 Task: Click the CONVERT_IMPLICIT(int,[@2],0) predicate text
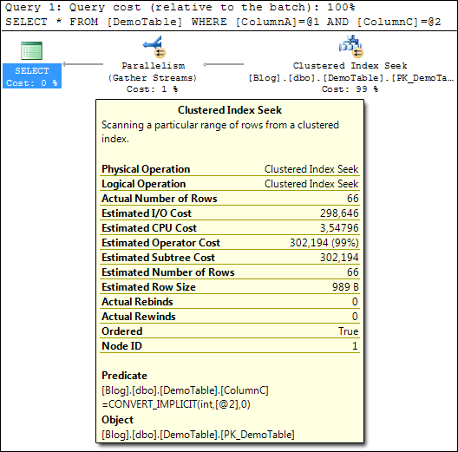(x=176, y=404)
